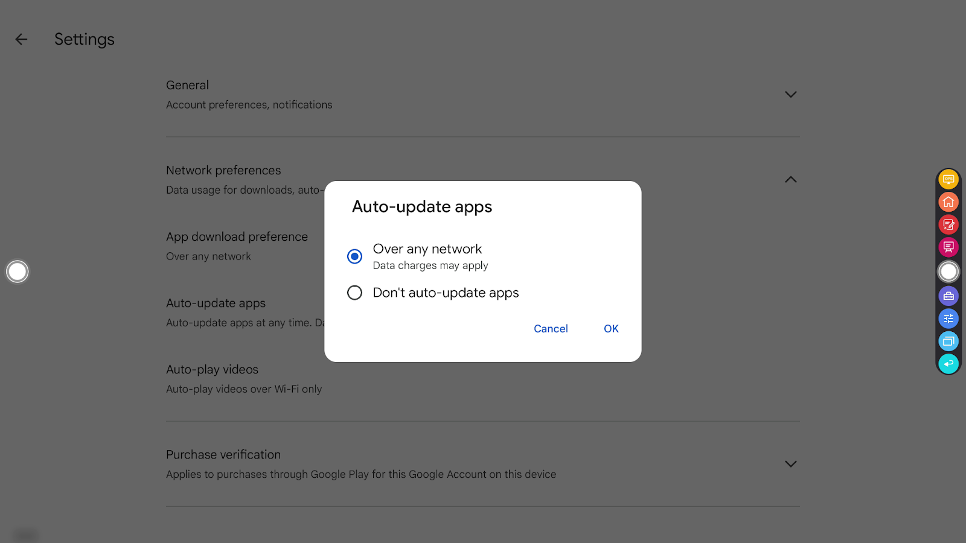Click the 'Settings' page title
Screen dimensions: 966x543
pos(85,39)
